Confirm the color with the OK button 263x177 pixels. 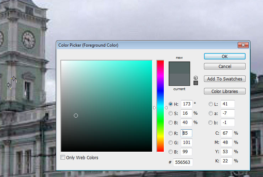[x=225, y=56]
